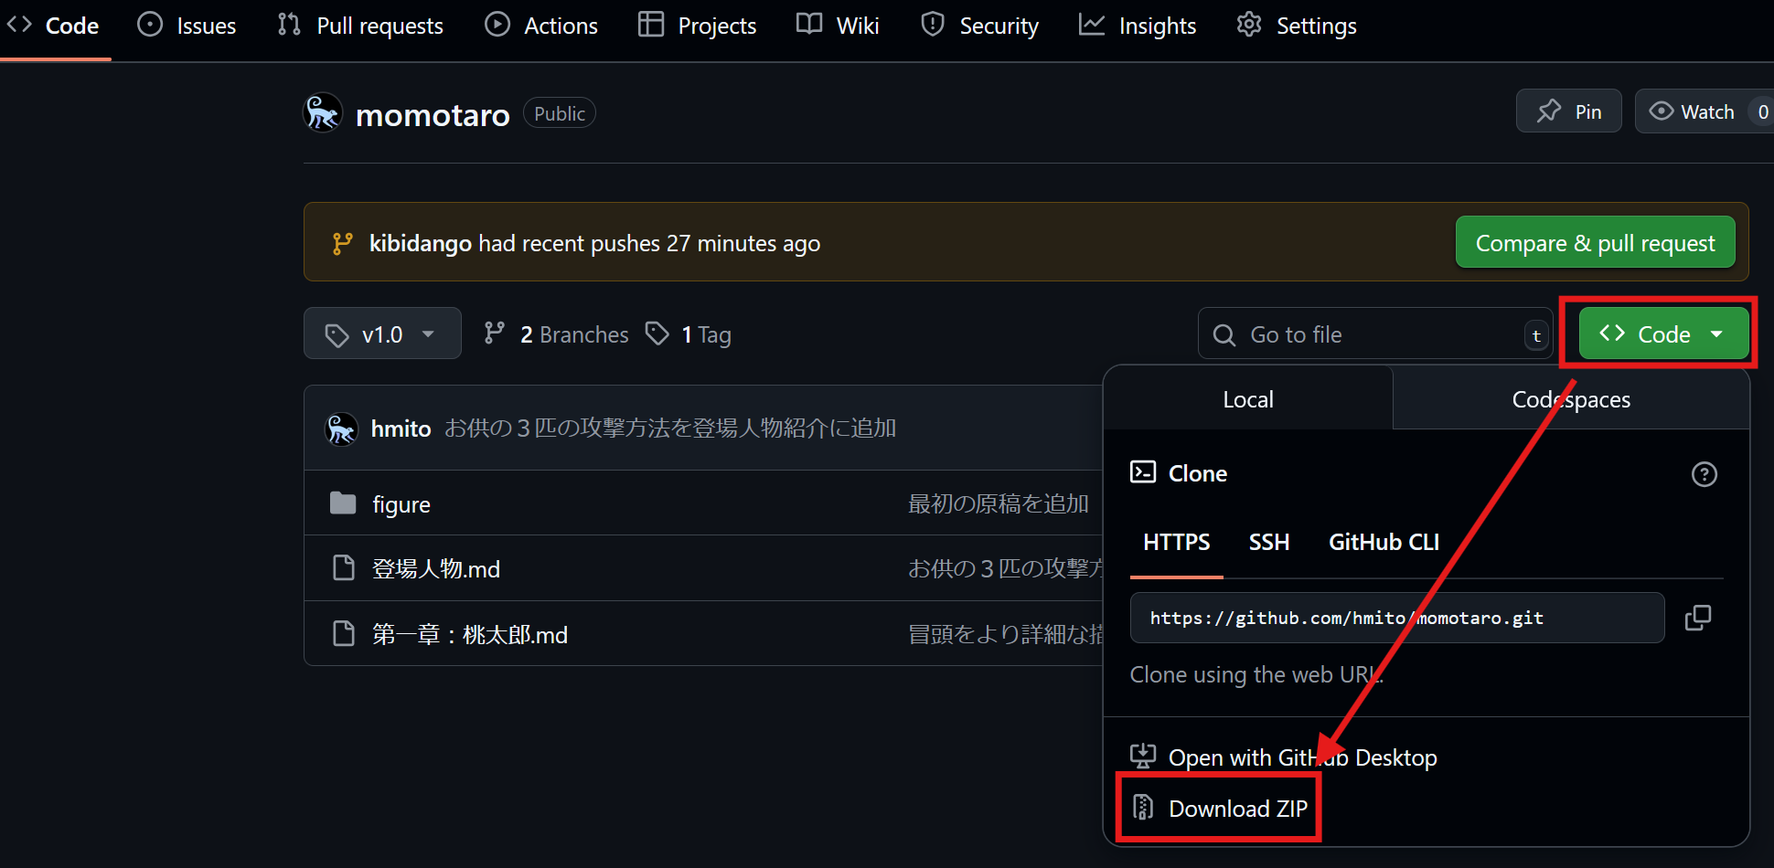Screen dimensions: 1774x868
Task: Open the Issues tab
Action: coord(187,26)
